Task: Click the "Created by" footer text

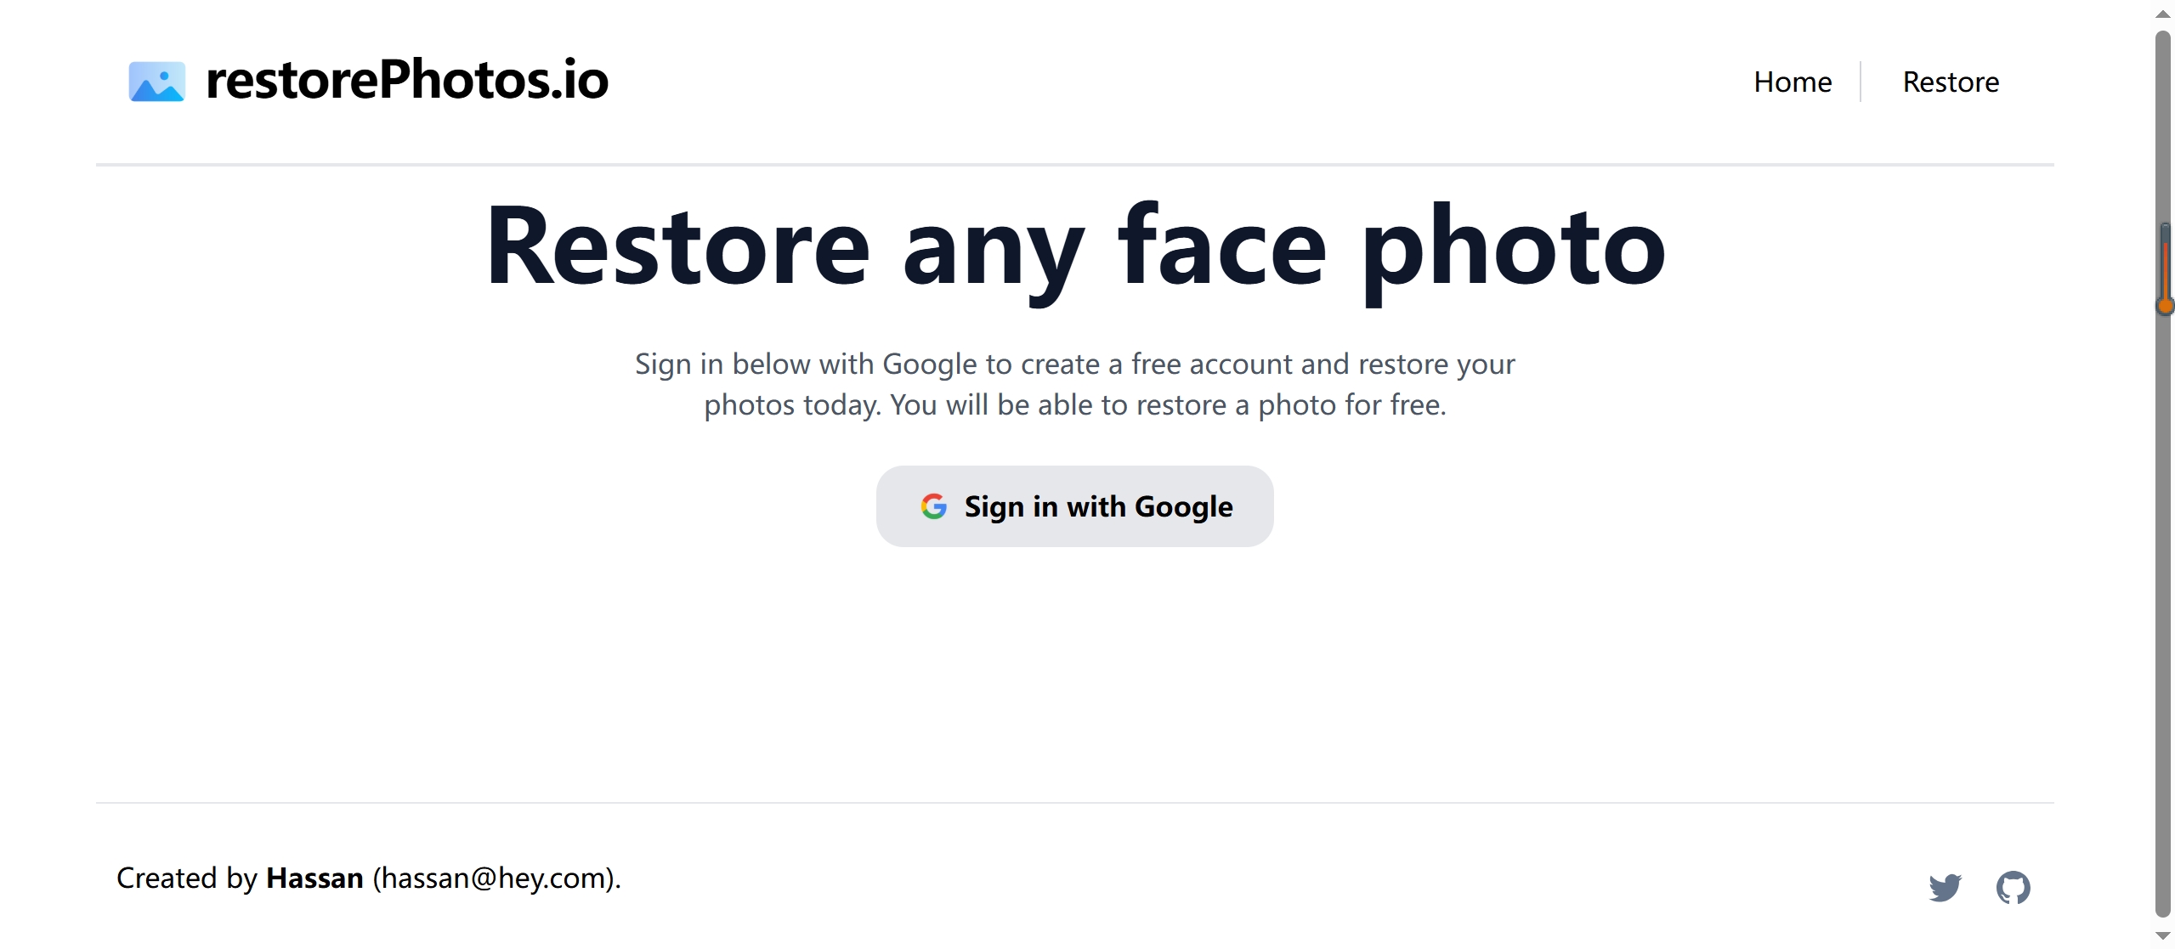Action: tap(186, 878)
